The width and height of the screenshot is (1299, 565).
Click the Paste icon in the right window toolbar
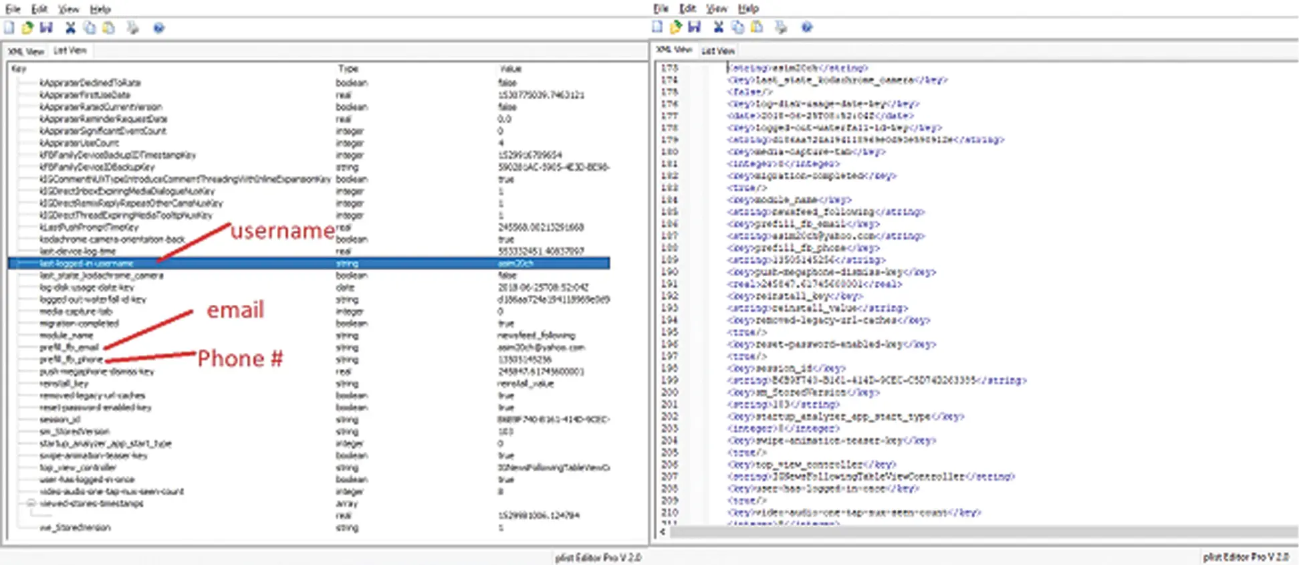pyautogui.click(x=757, y=27)
